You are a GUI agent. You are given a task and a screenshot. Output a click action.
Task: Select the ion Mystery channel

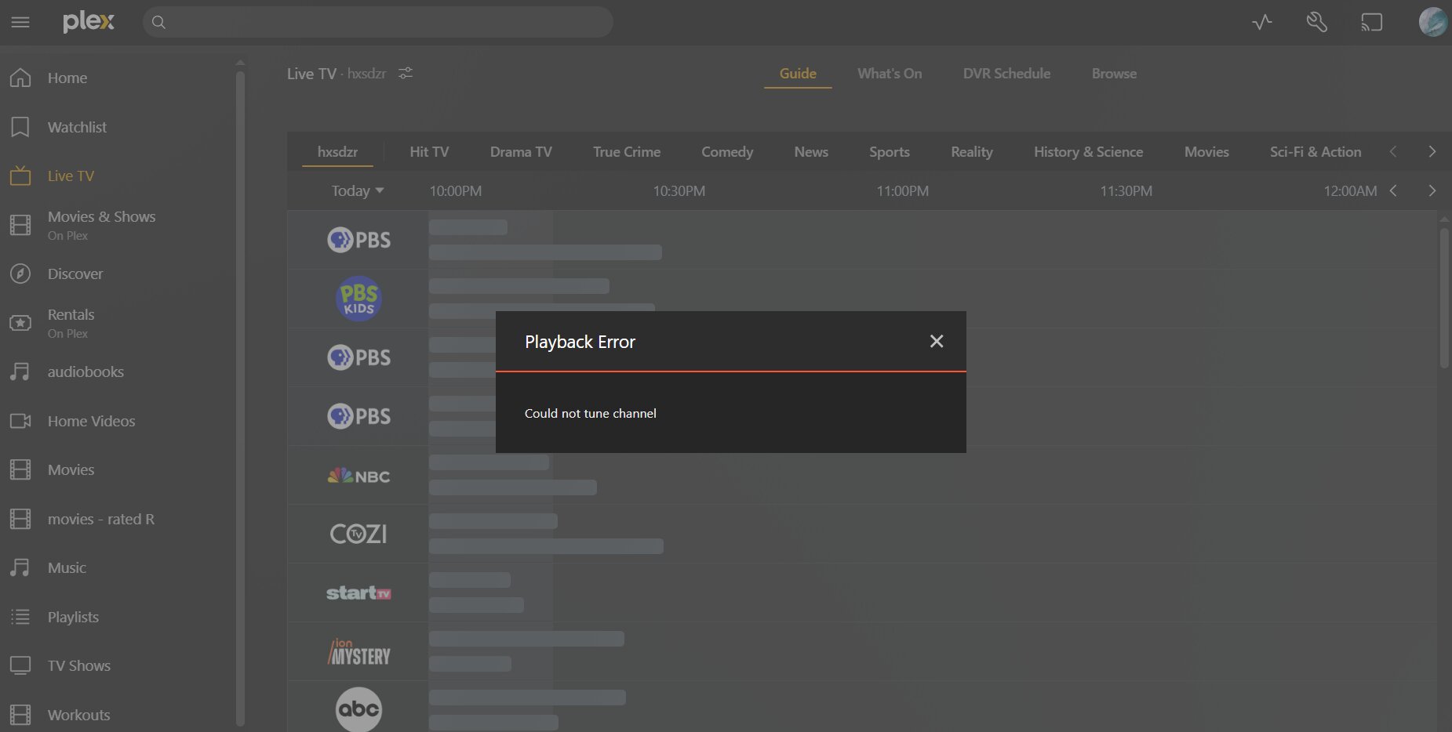coord(358,652)
